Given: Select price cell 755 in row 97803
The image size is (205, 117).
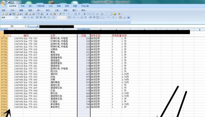Looking at the screenshot, I should 84,104.
